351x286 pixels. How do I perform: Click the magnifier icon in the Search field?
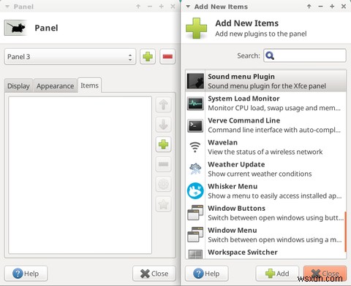[270, 55]
